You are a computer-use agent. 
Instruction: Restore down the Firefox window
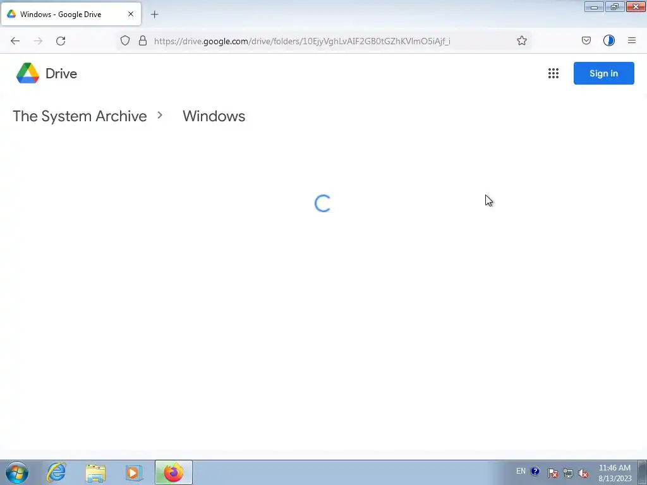point(615,6)
